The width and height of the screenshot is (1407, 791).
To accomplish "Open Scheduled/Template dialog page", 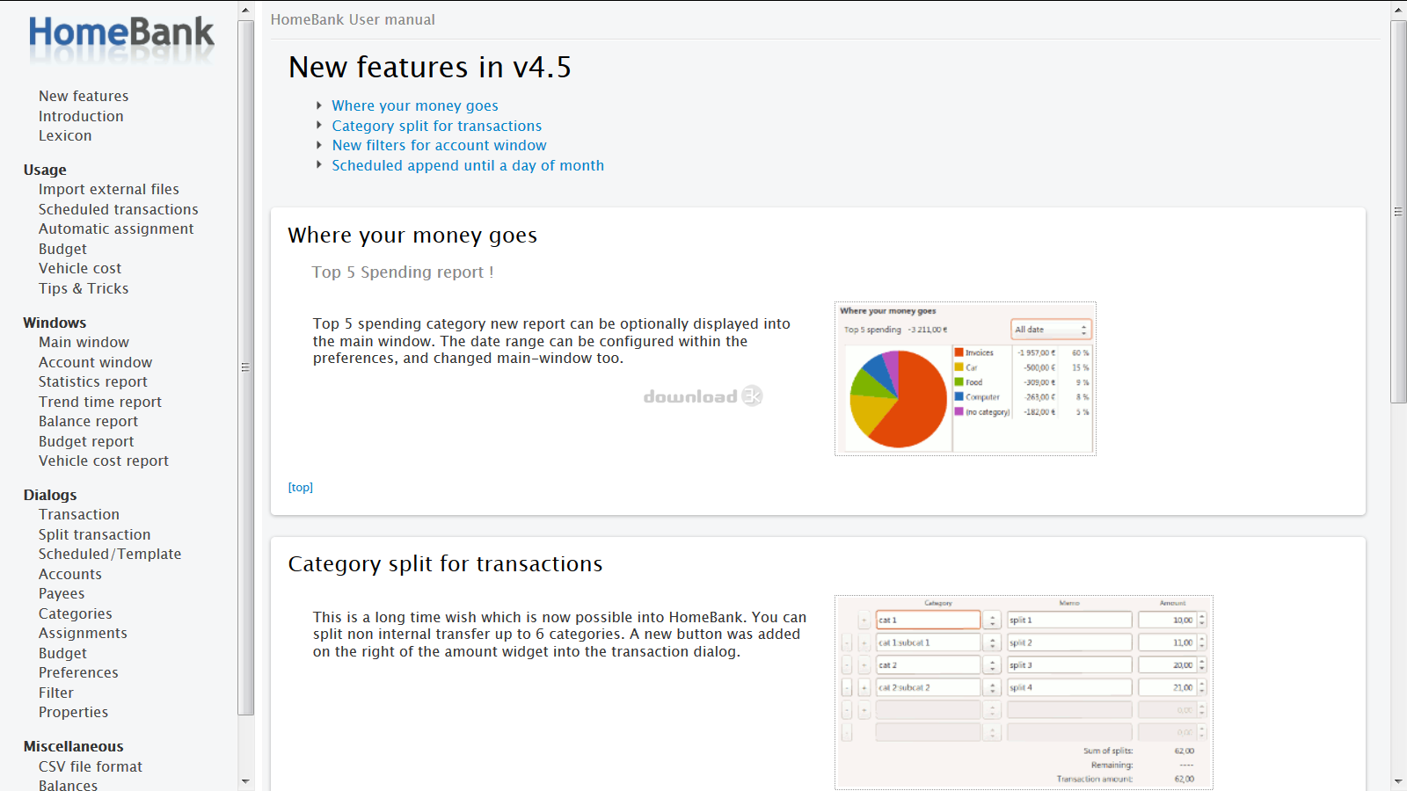I will point(110,554).
